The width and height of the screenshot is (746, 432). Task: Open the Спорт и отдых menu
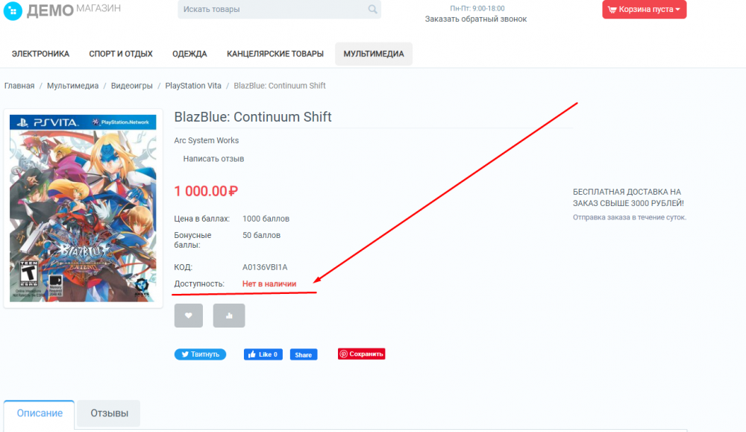pyautogui.click(x=121, y=54)
